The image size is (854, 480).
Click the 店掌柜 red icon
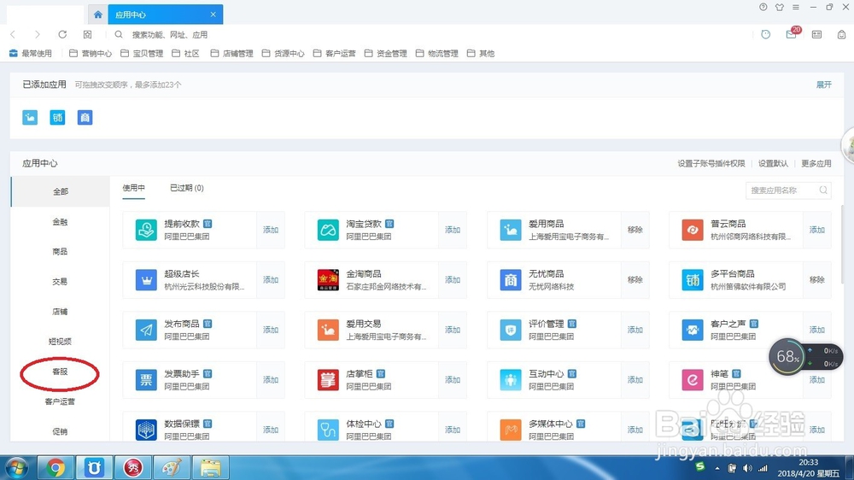point(328,380)
